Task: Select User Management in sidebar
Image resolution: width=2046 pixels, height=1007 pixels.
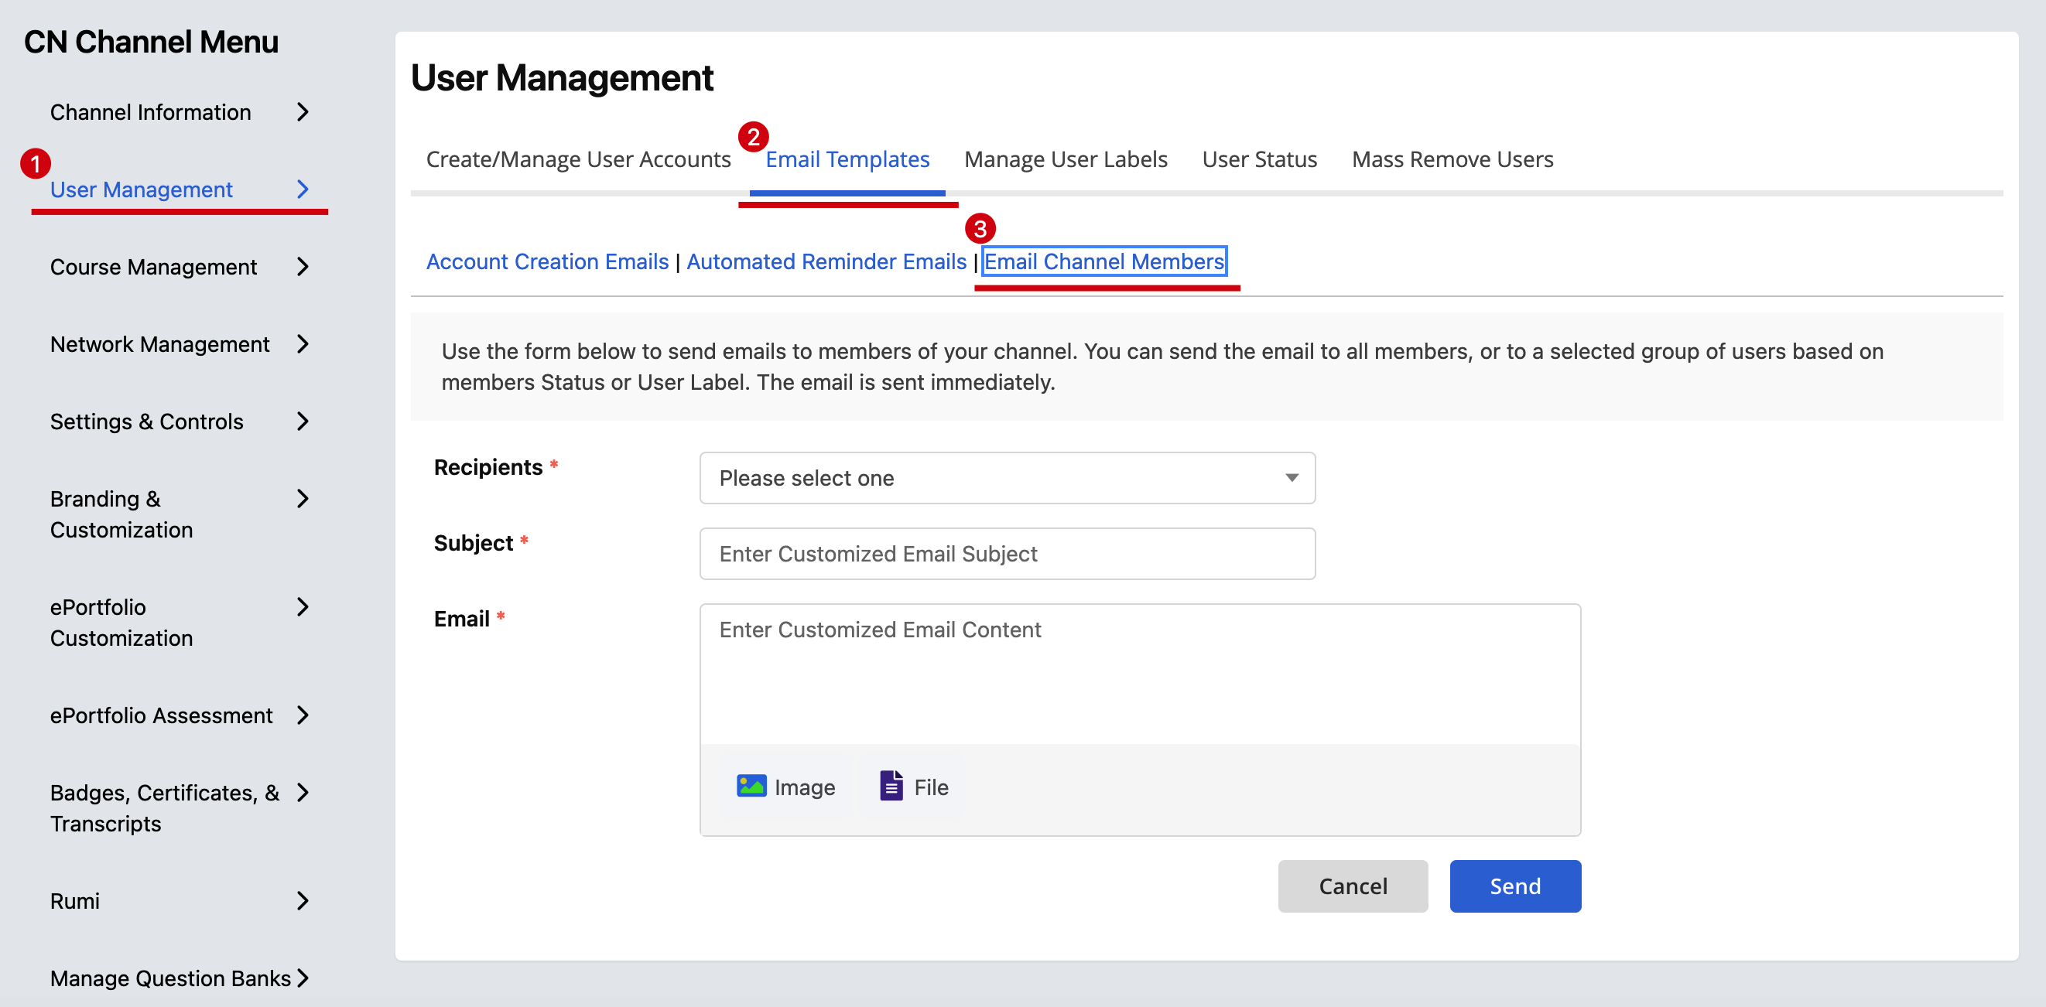Action: [x=142, y=189]
